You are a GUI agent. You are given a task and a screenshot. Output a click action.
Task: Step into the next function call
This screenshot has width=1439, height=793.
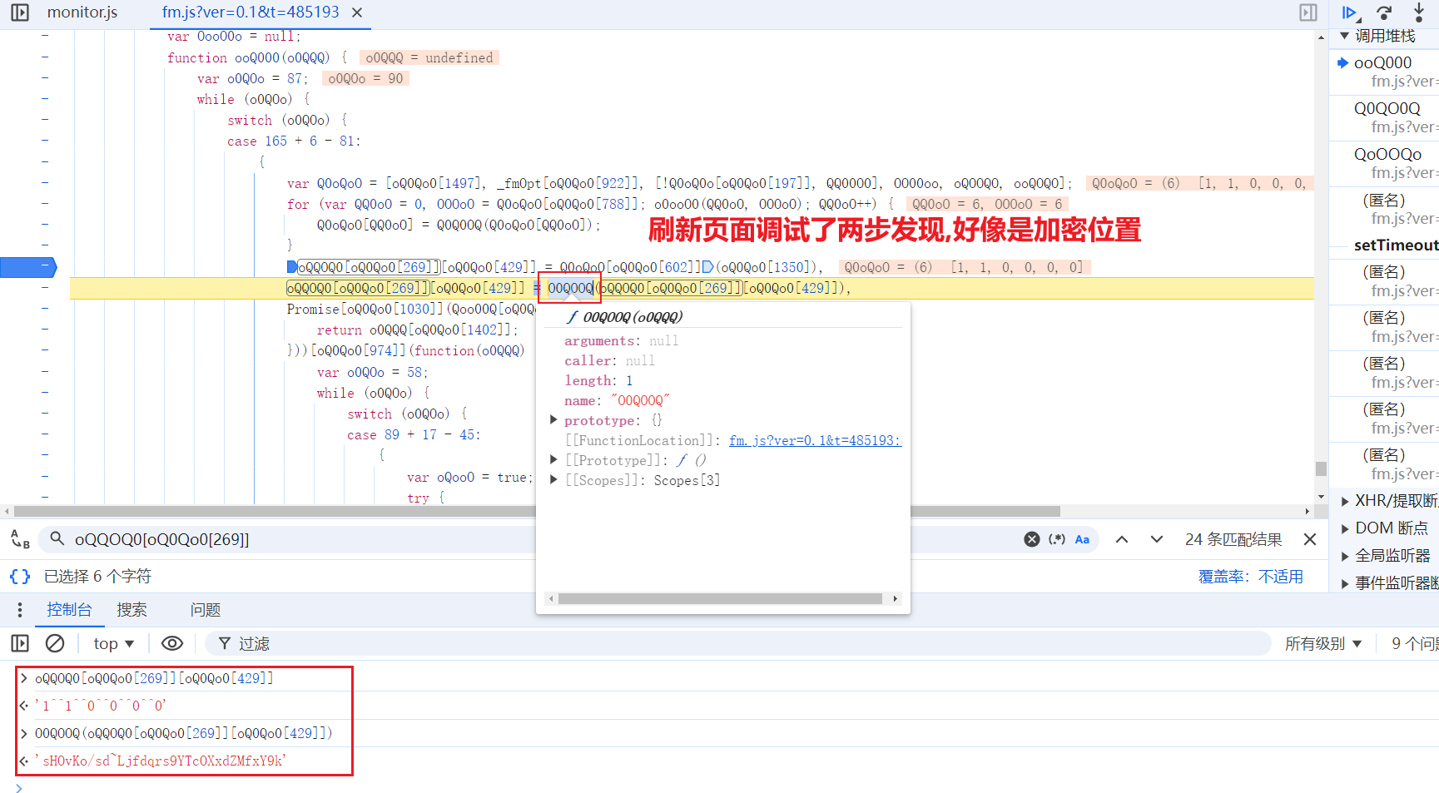pos(1419,12)
